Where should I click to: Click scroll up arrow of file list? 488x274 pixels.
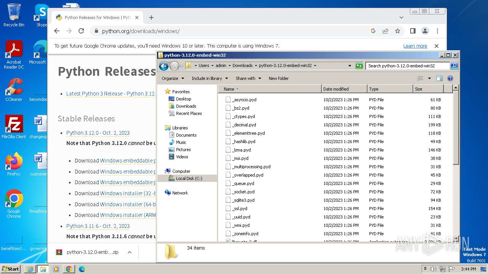pos(456,88)
